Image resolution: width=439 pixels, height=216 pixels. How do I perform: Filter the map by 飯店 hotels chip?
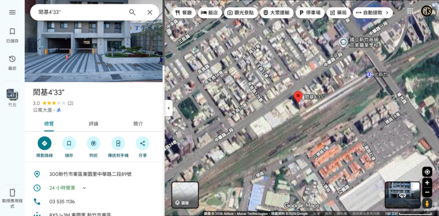pyautogui.click(x=210, y=12)
